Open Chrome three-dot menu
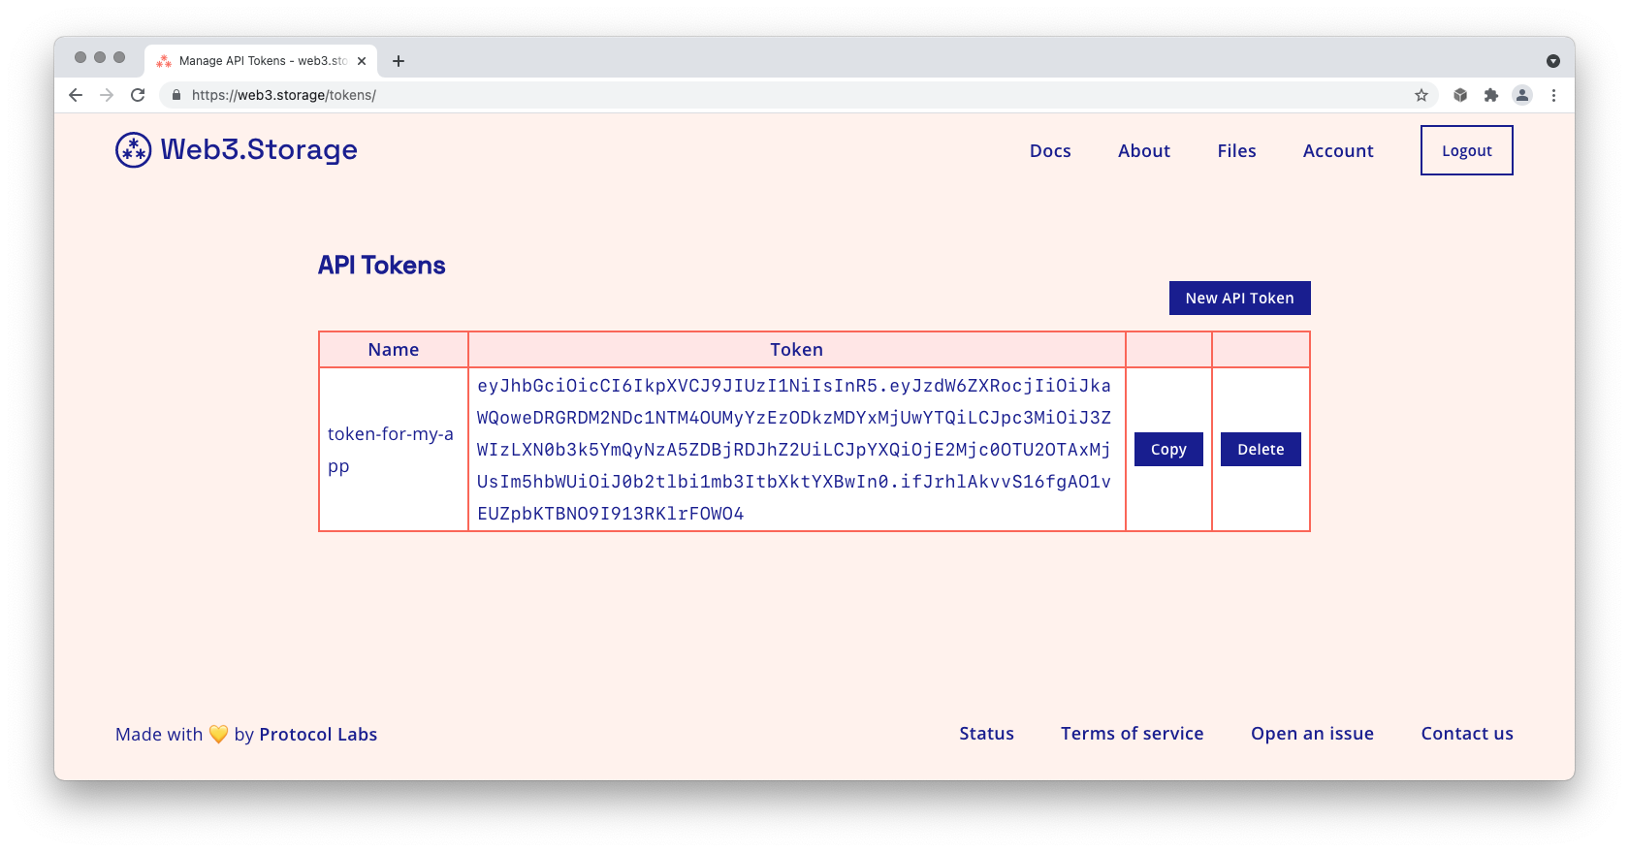 (x=1553, y=95)
